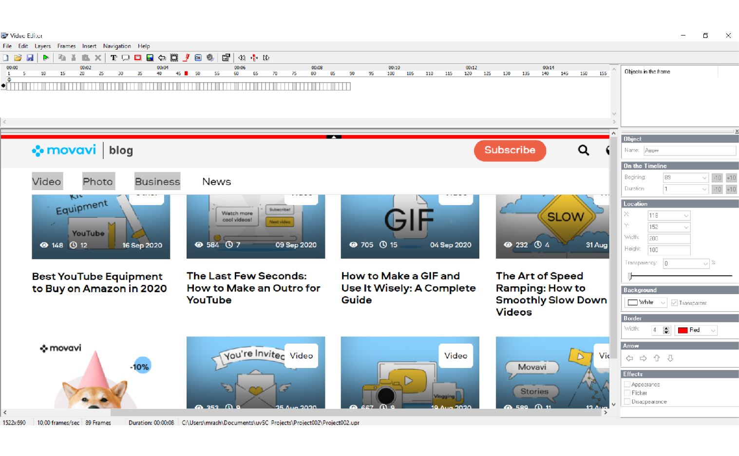Image resolution: width=739 pixels, height=456 pixels.
Task: Click the orange Subscribe button
Action: (x=510, y=150)
